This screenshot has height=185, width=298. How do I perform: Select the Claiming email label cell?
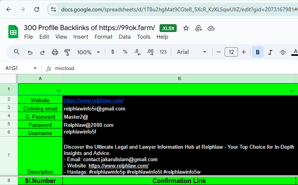(40, 108)
